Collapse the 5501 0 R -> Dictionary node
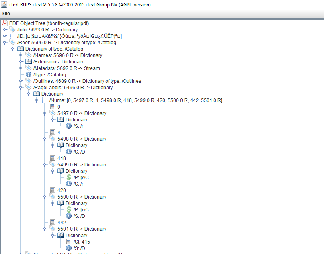 (x=45, y=229)
